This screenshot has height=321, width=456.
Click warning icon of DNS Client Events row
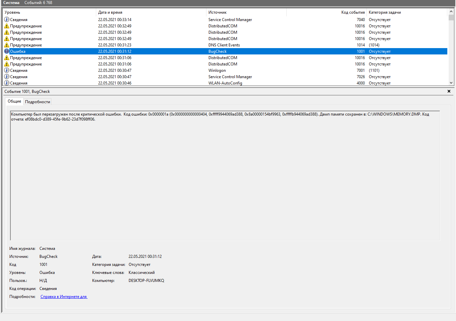pyautogui.click(x=6, y=45)
